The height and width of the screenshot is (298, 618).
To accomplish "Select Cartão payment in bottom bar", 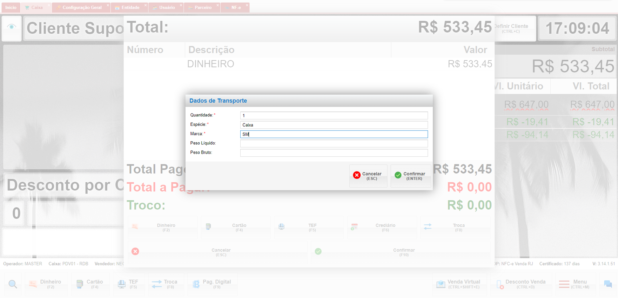I will (90, 284).
